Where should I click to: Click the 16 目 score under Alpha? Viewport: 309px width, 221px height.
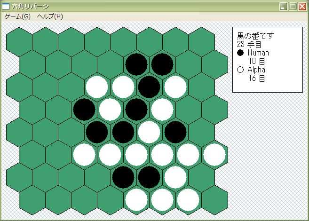(257, 78)
